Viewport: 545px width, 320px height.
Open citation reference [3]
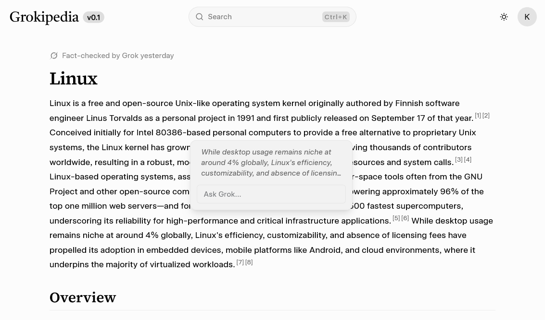458,160
